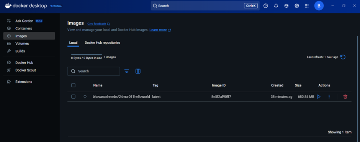This screenshot has height=142, width=360.
Task: Open the filter options icon
Action: pyautogui.click(x=126, y=71)
